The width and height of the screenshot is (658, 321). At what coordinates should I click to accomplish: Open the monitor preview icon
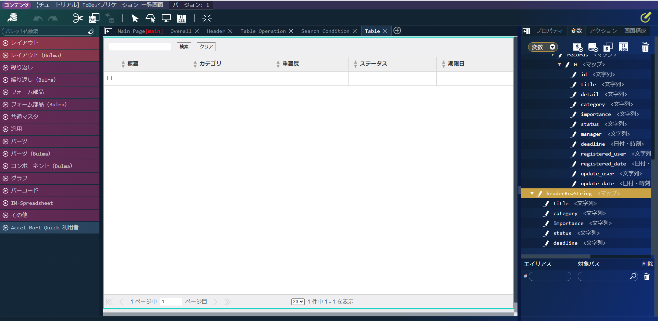[166, 18]
